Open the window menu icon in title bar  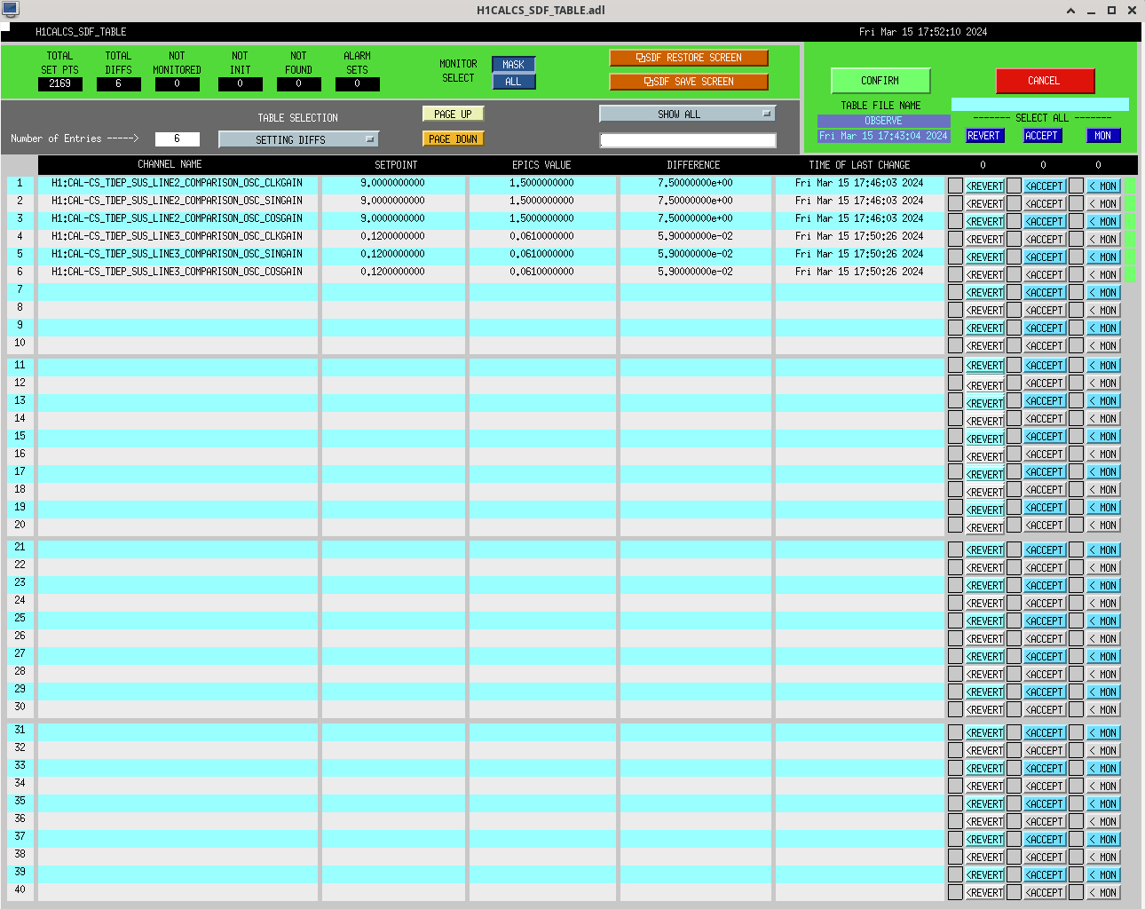(x=10, y=10)
